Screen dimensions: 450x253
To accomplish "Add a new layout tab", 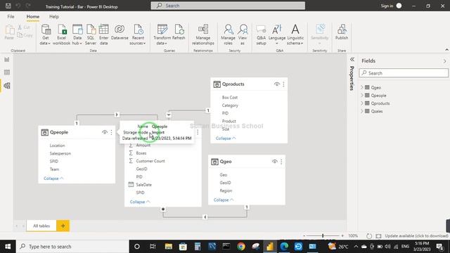I will (63, 226).
